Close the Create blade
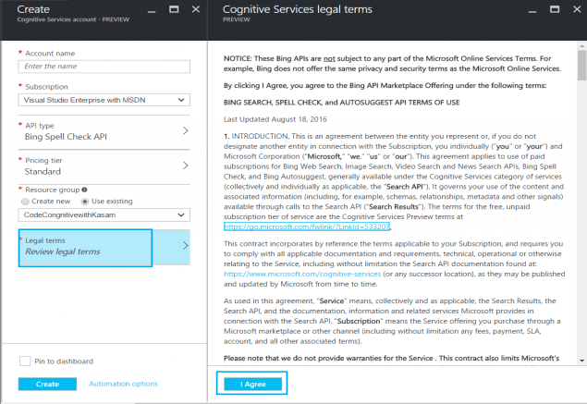 click(195, 9)
